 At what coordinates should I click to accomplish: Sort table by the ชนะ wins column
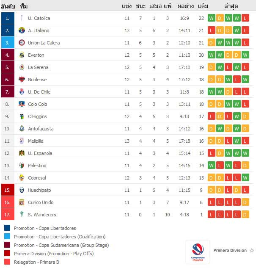tap(140, 6)
